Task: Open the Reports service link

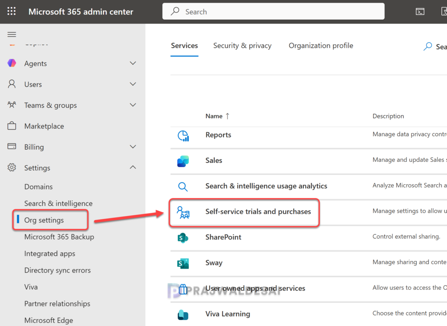Action: click(x=218, y=135)
